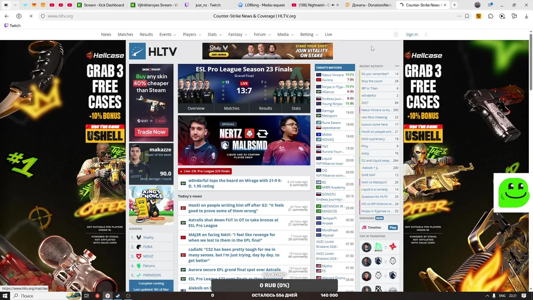Viewport: 533px width, 300px height.
Task: Open ESL Pro League Matches tab
Action: pyautogui.click(x=232, y=108)
